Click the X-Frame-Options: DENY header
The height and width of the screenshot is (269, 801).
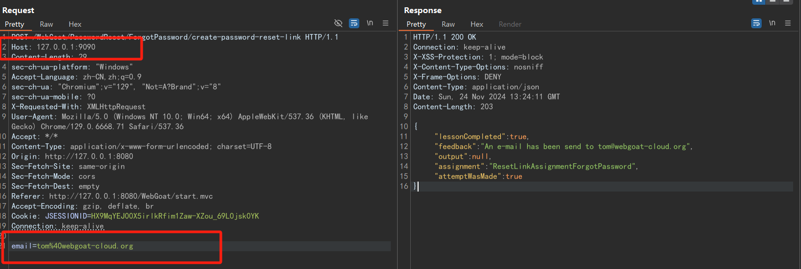coord(457,77)
